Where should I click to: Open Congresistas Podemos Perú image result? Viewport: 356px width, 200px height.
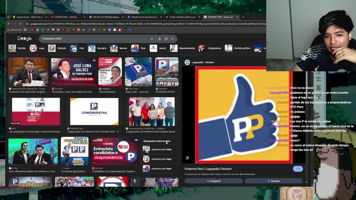coord(94,111)
